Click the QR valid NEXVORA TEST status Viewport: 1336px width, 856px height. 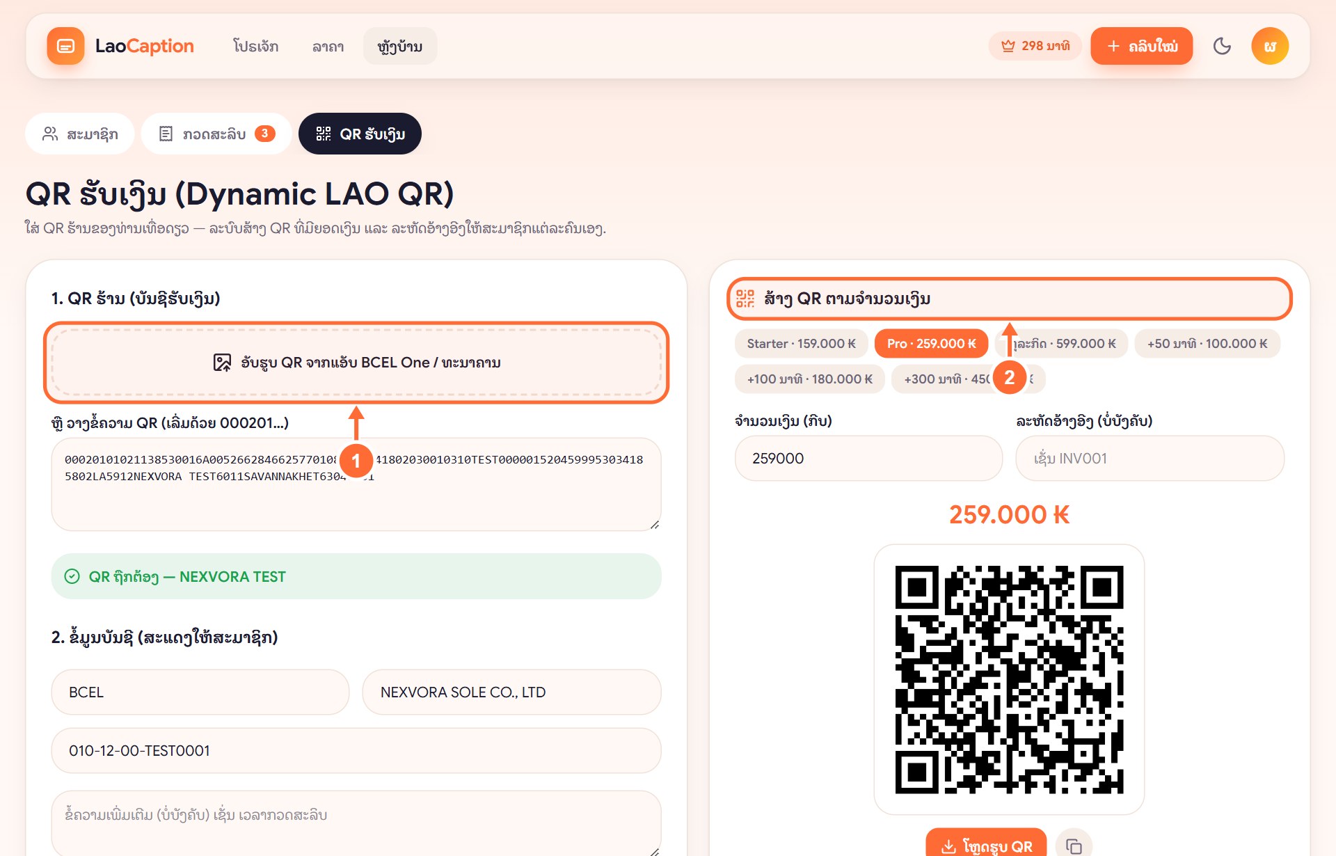pyautogui.click(x=356, y=576)
